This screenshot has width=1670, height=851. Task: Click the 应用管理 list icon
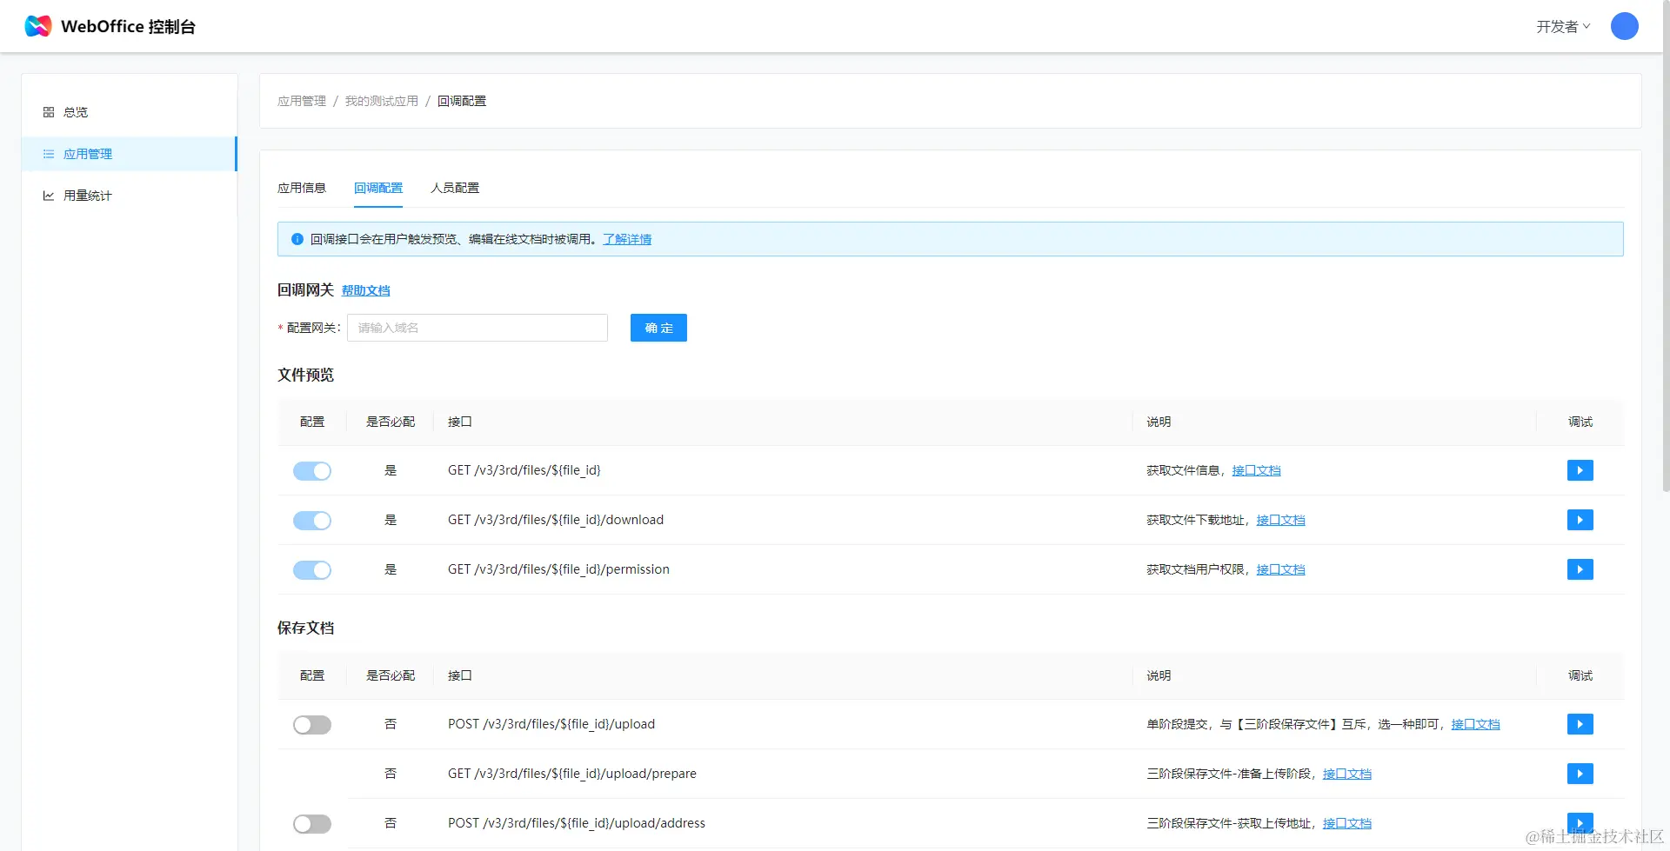pyautogui.click(x=49, y=154)
